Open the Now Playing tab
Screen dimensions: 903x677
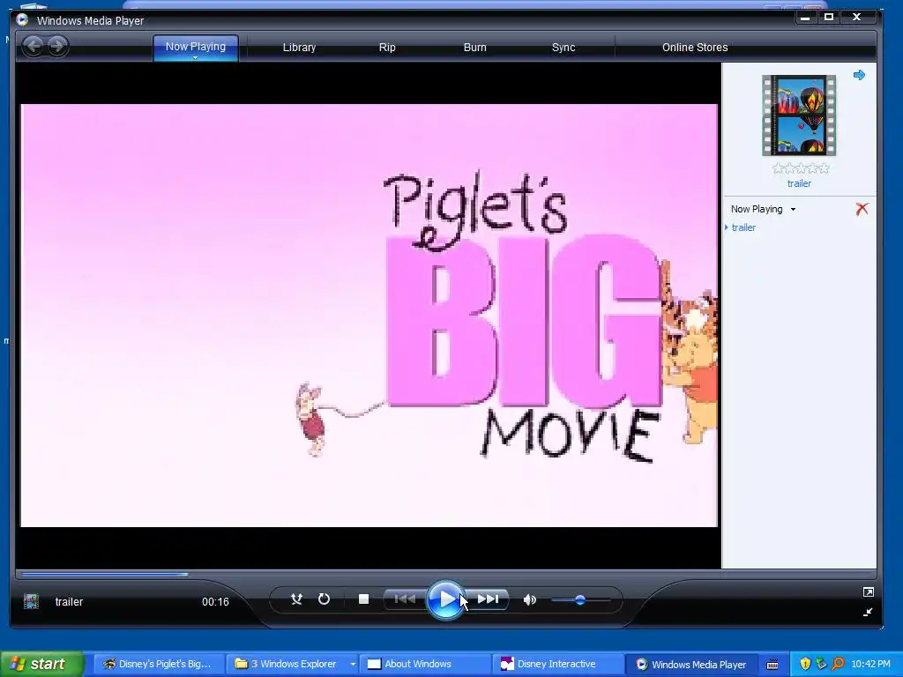coord(195,47)
